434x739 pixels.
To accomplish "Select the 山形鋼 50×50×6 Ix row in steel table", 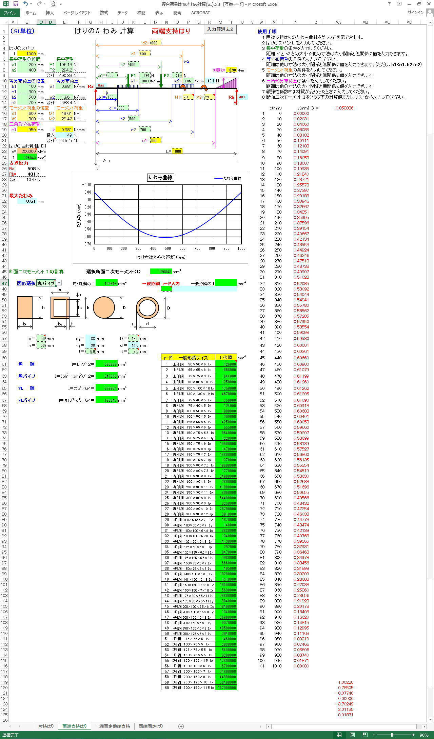I will 199,364.
